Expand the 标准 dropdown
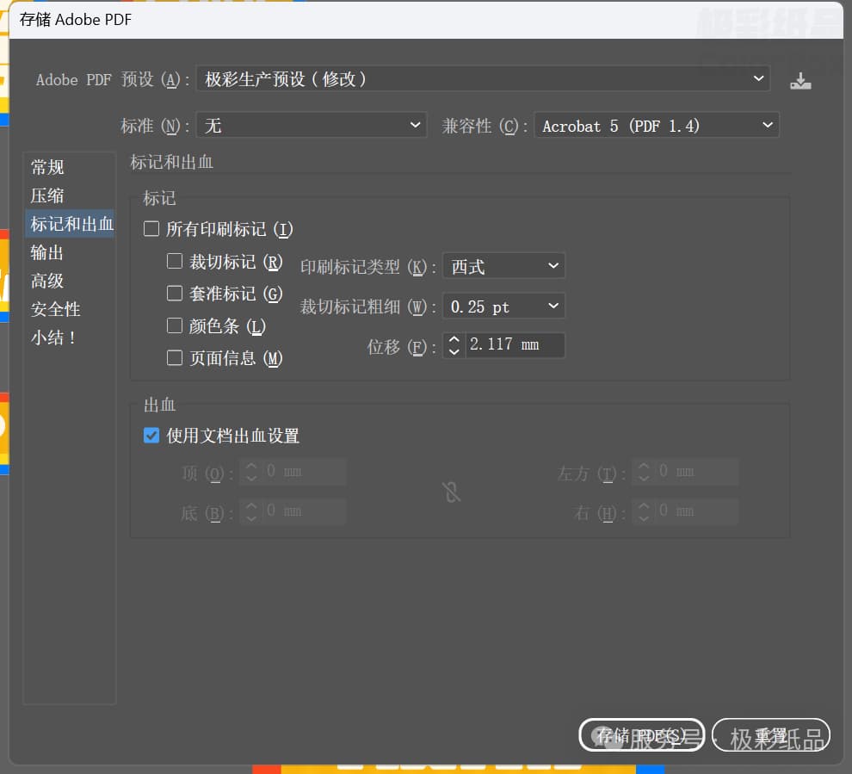This screenshot has width=852, height=774. point(312,126)
